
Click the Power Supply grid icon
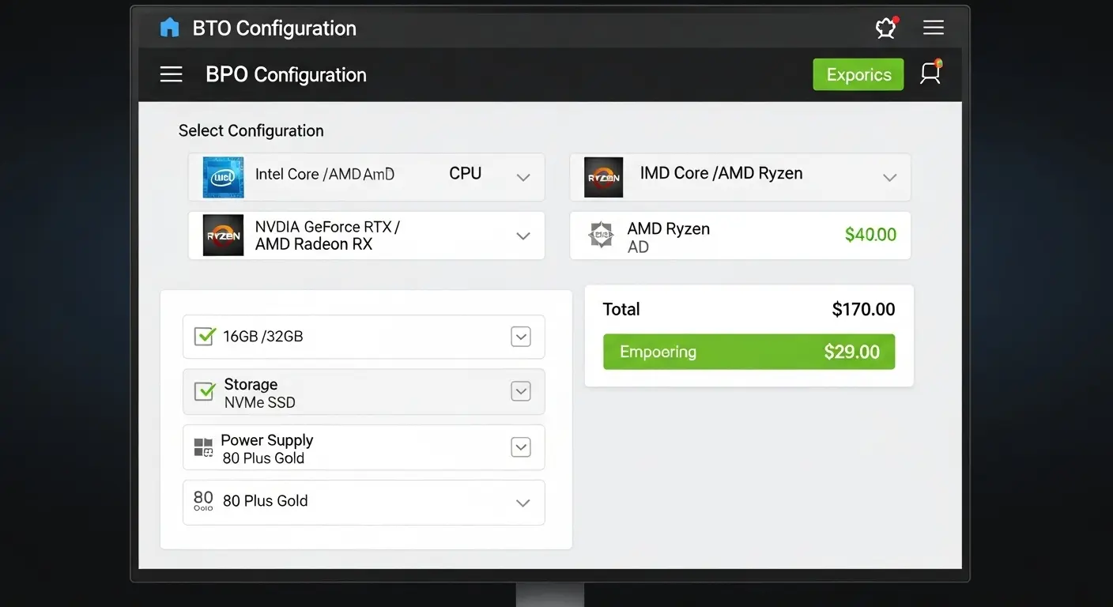tap(203, 448)
